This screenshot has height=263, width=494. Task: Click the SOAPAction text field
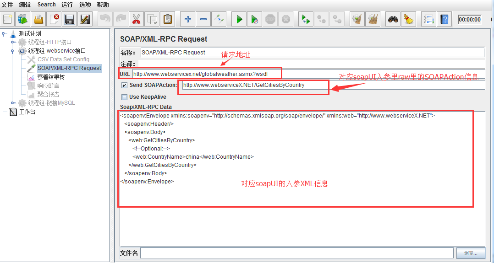pos(334,85)
